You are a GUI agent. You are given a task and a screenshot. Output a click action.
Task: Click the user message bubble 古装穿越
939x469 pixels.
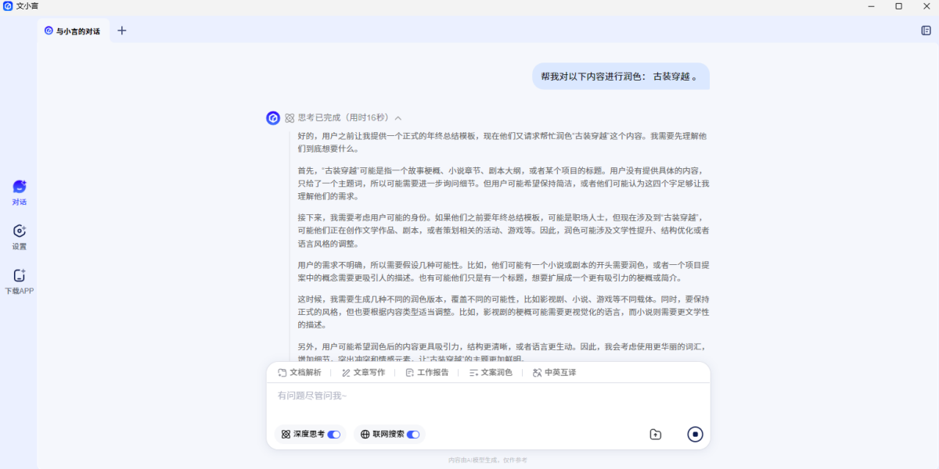[621, 77]
